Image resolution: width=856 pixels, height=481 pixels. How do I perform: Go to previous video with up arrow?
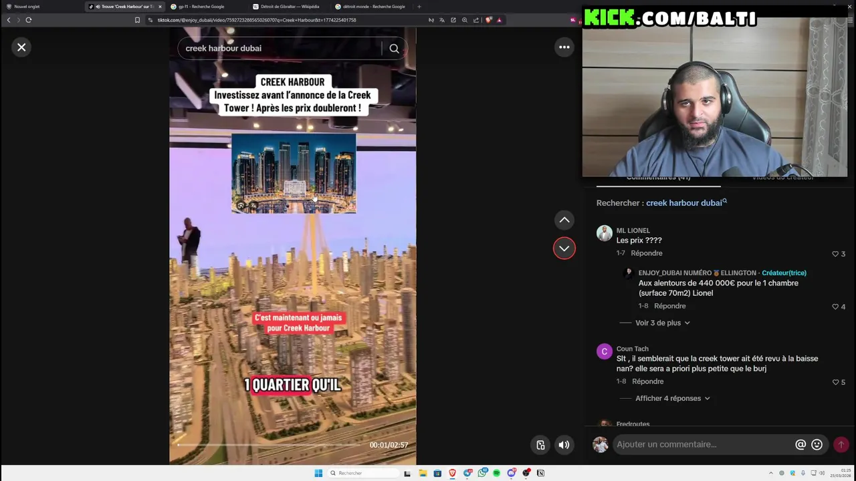[x=564, y=220]
